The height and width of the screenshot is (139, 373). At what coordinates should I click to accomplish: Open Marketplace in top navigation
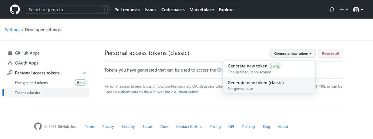[201, 10]
